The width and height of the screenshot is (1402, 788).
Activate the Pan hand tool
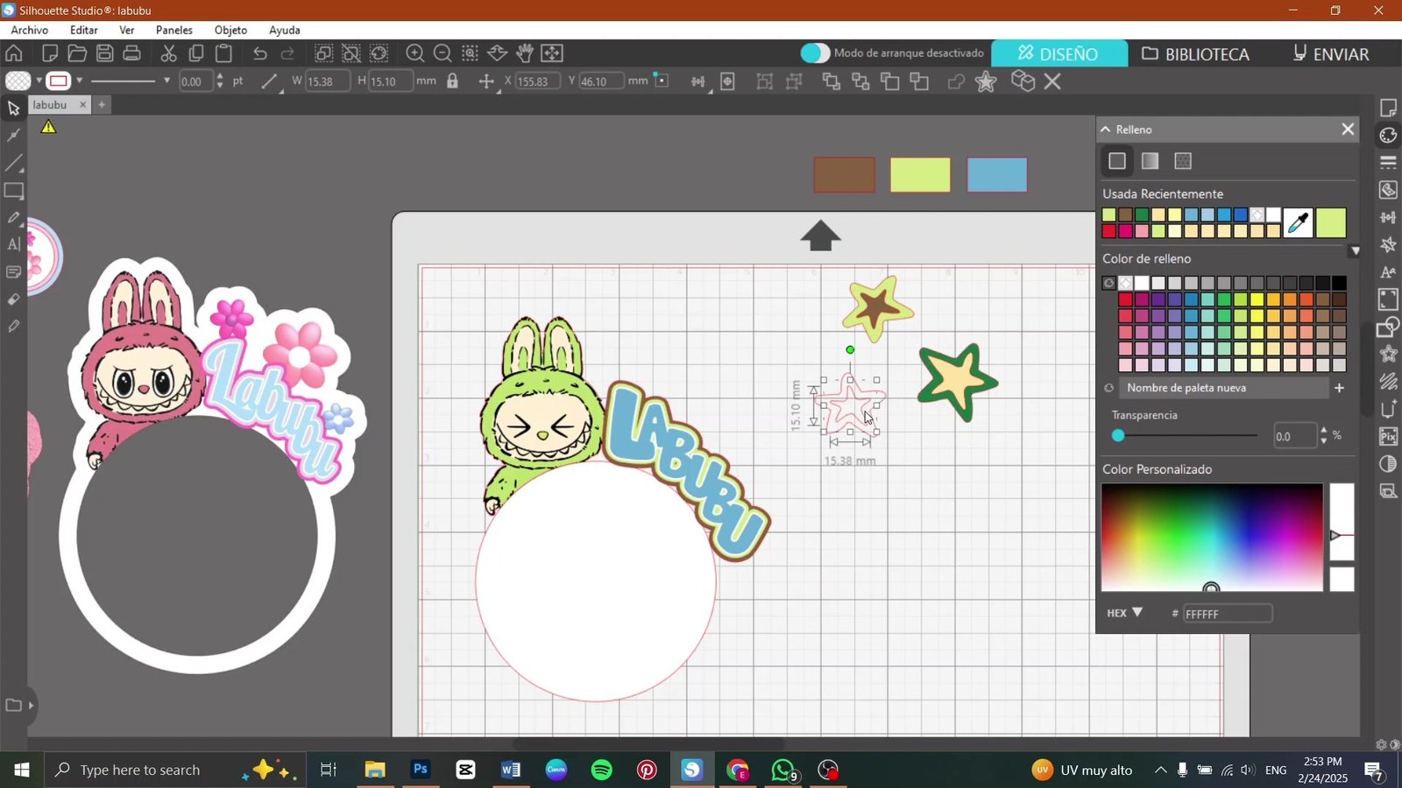525,53
